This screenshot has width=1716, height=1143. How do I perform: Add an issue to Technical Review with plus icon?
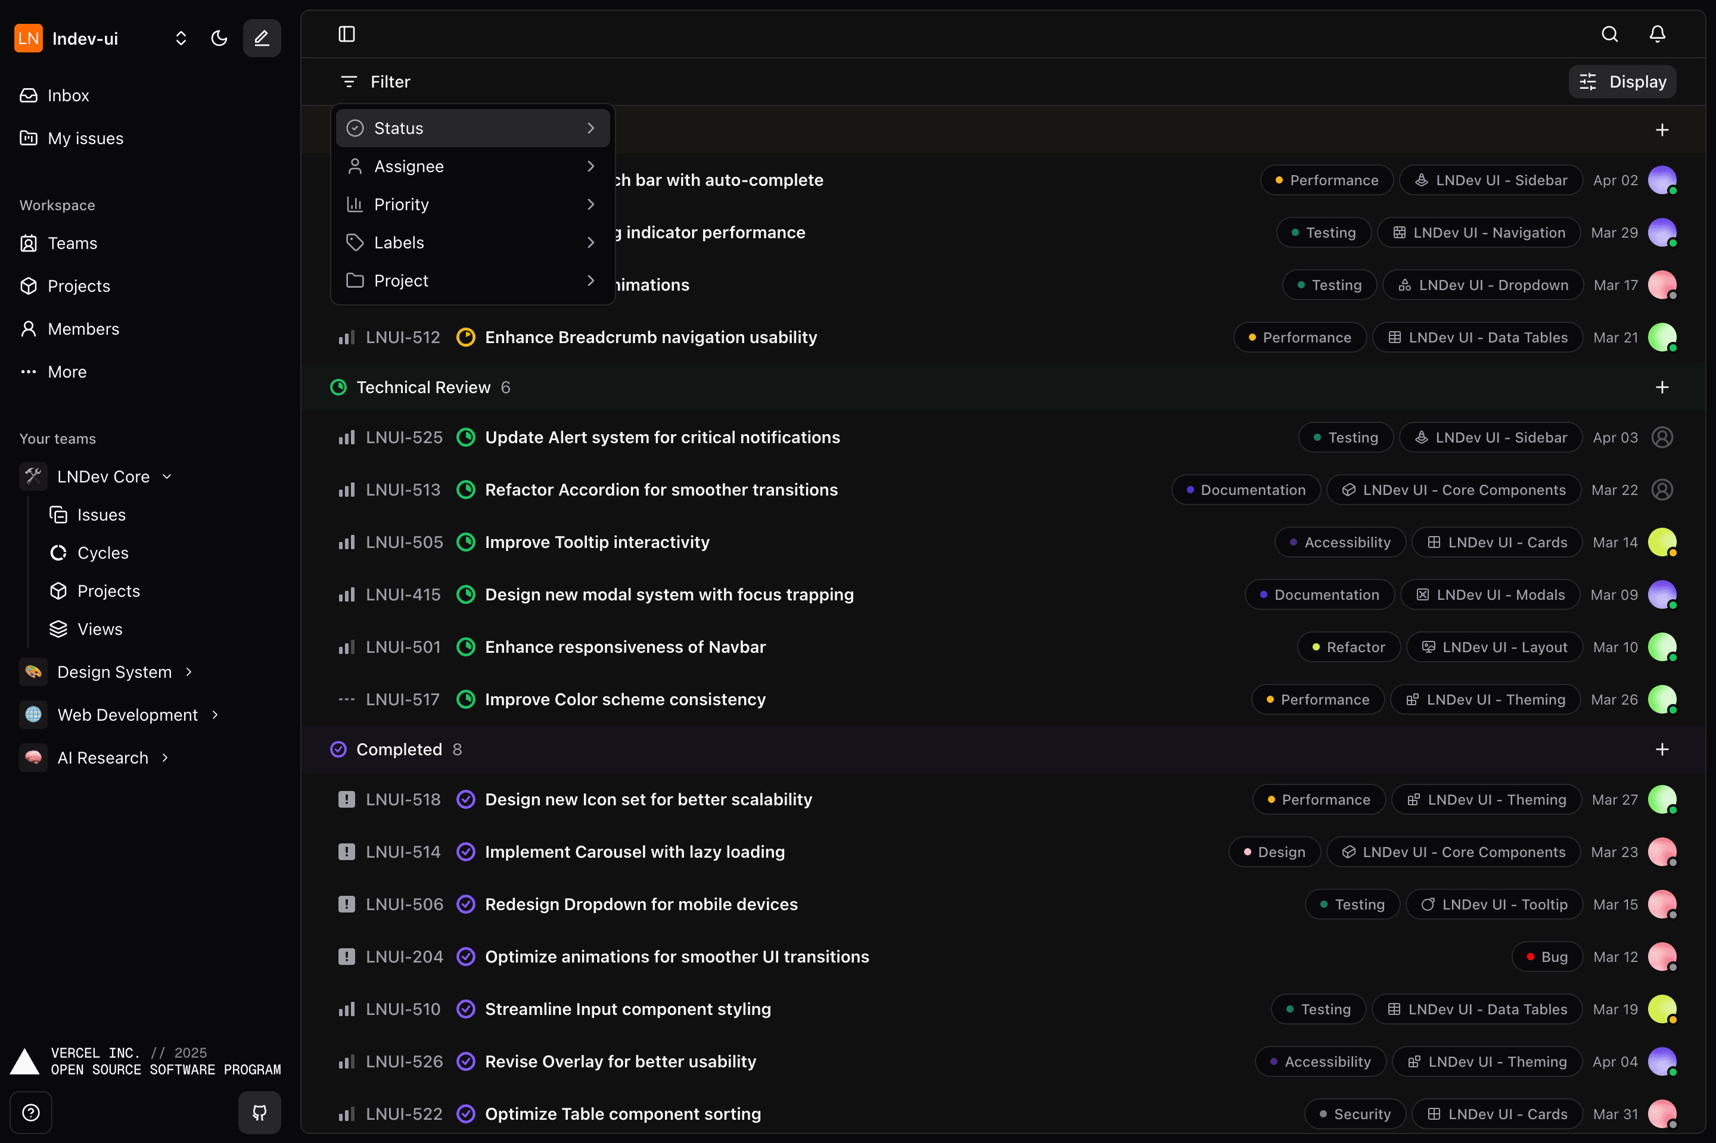(1663, 387)
